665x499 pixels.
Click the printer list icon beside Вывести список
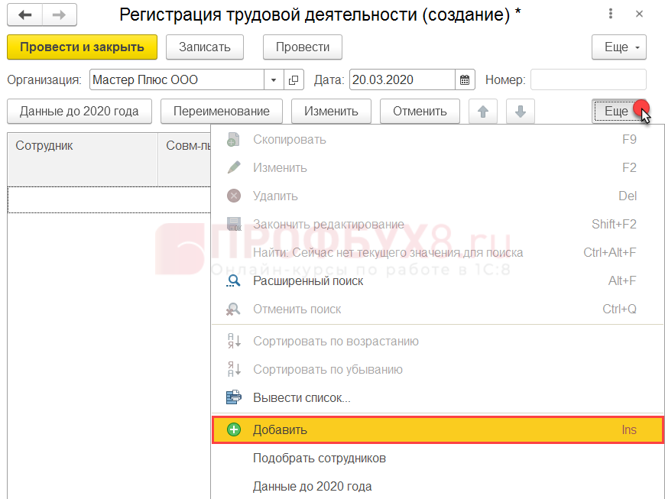tap(234, 397)
